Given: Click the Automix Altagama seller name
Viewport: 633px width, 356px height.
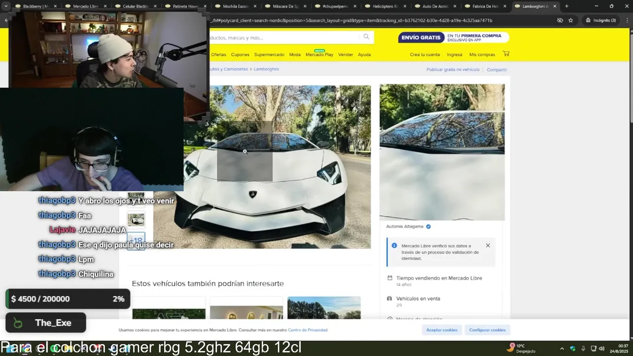Looking at the screenshot, I should click(405, 226).
